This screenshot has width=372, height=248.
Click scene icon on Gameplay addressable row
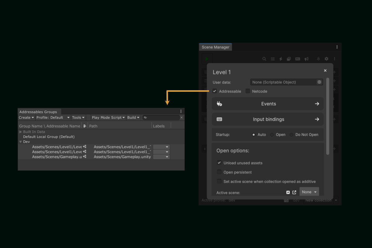coord(85,157)
